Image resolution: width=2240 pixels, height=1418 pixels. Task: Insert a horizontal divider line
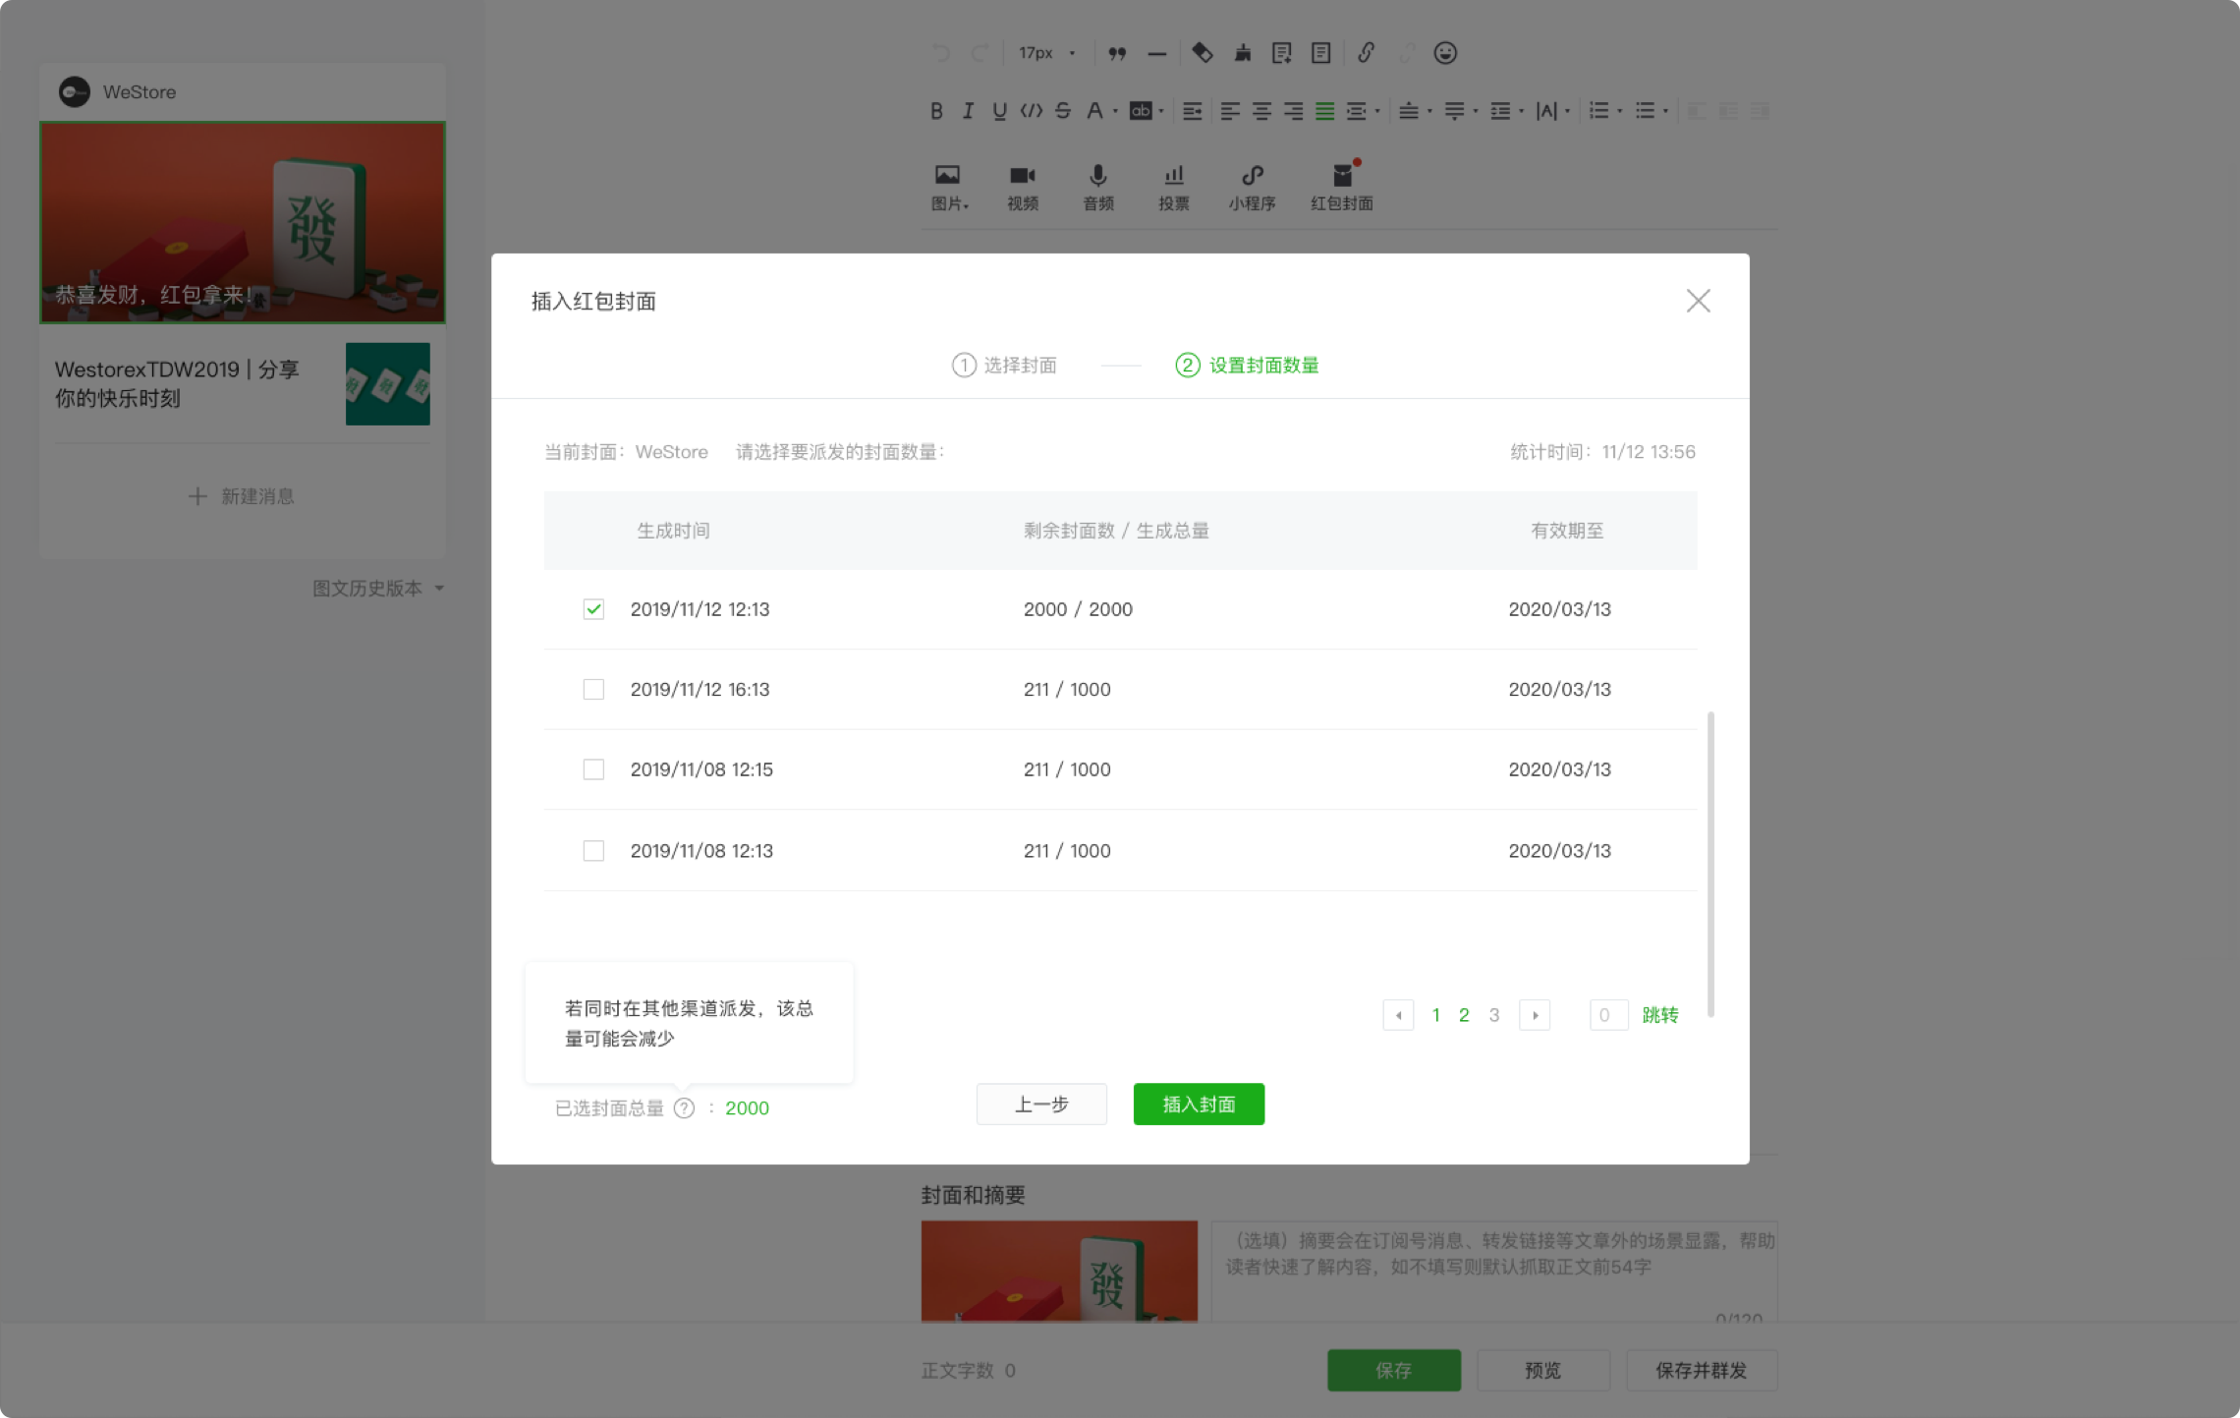point(1157,53)
